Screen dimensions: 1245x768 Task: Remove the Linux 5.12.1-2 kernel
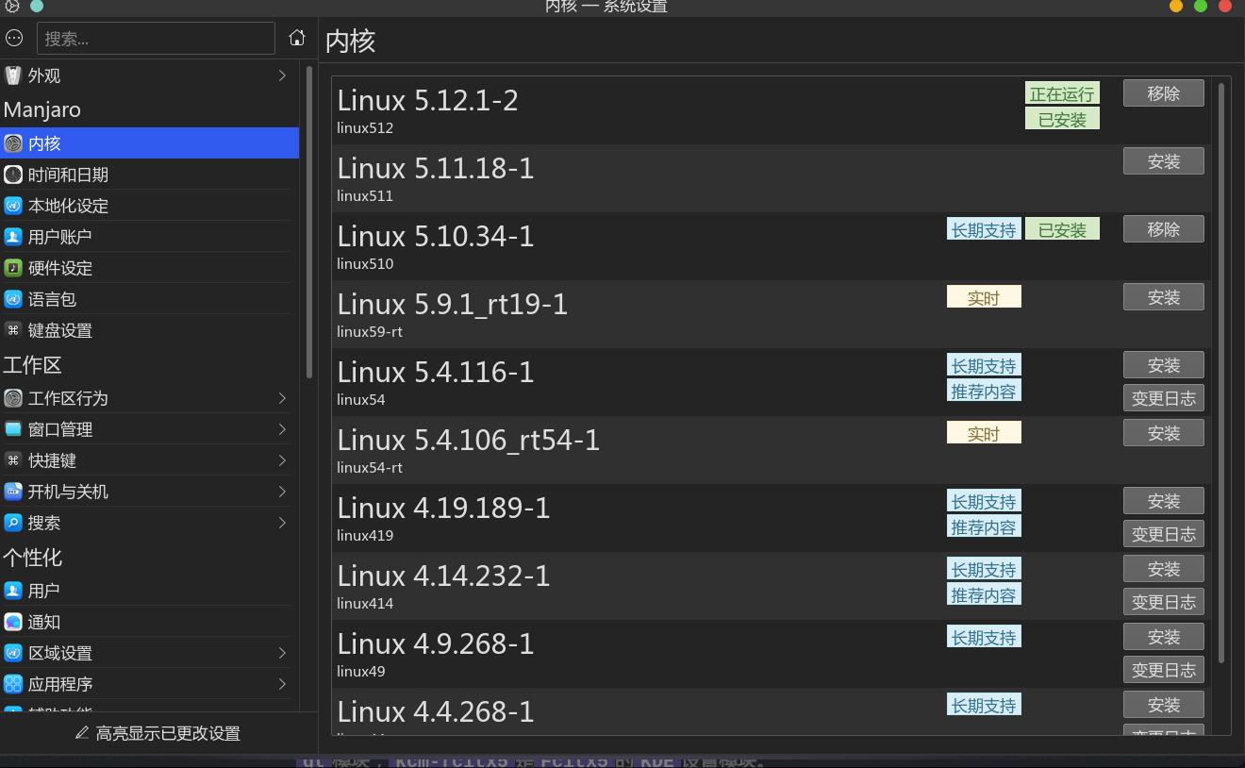pos(1163,93)
